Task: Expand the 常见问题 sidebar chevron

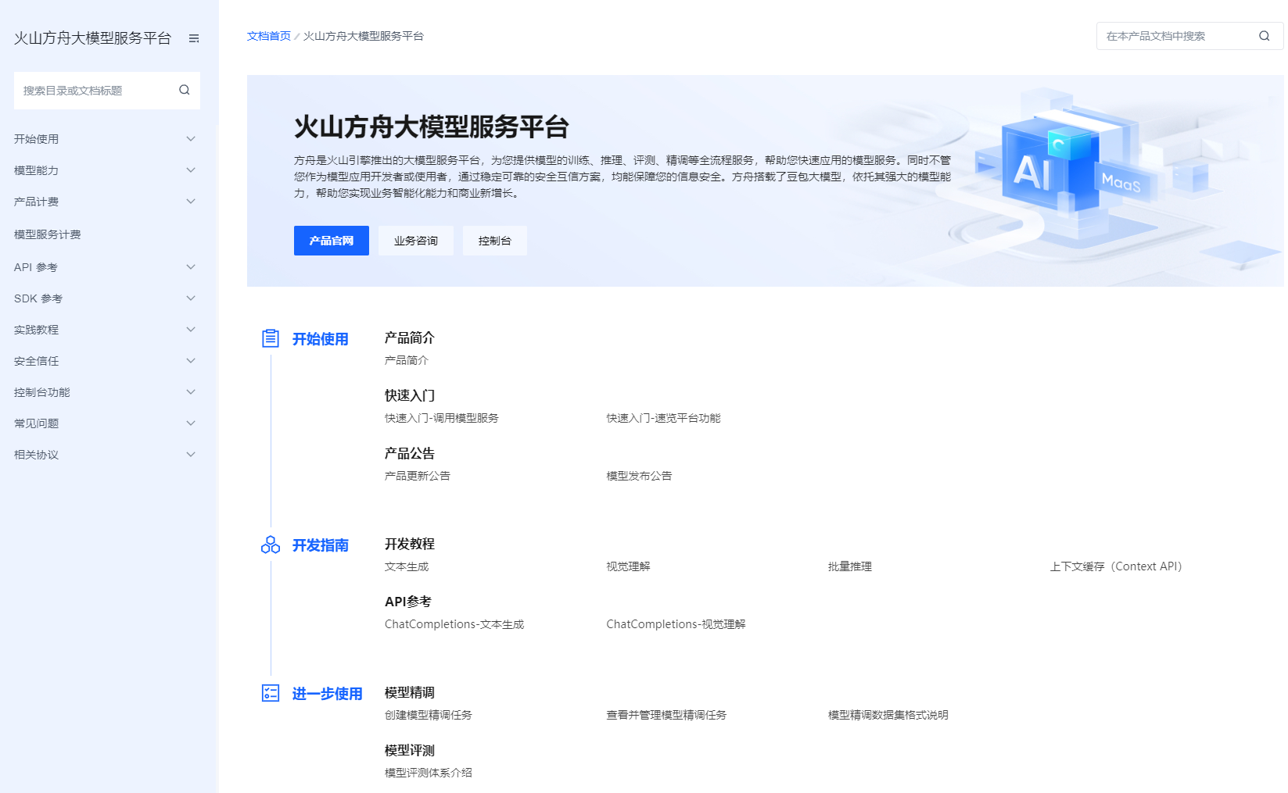Action: click(x=191, y=423)
